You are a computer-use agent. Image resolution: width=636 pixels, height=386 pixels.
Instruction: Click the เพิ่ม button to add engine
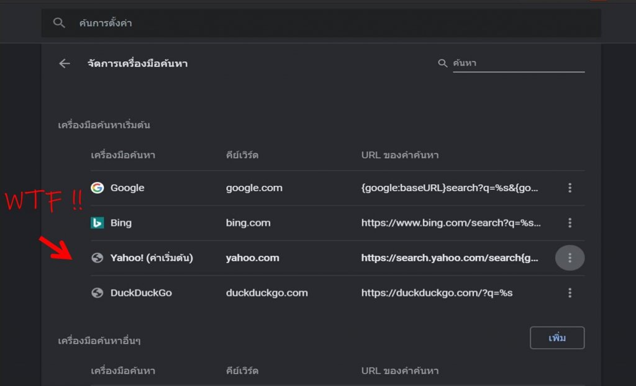point(557,338)
